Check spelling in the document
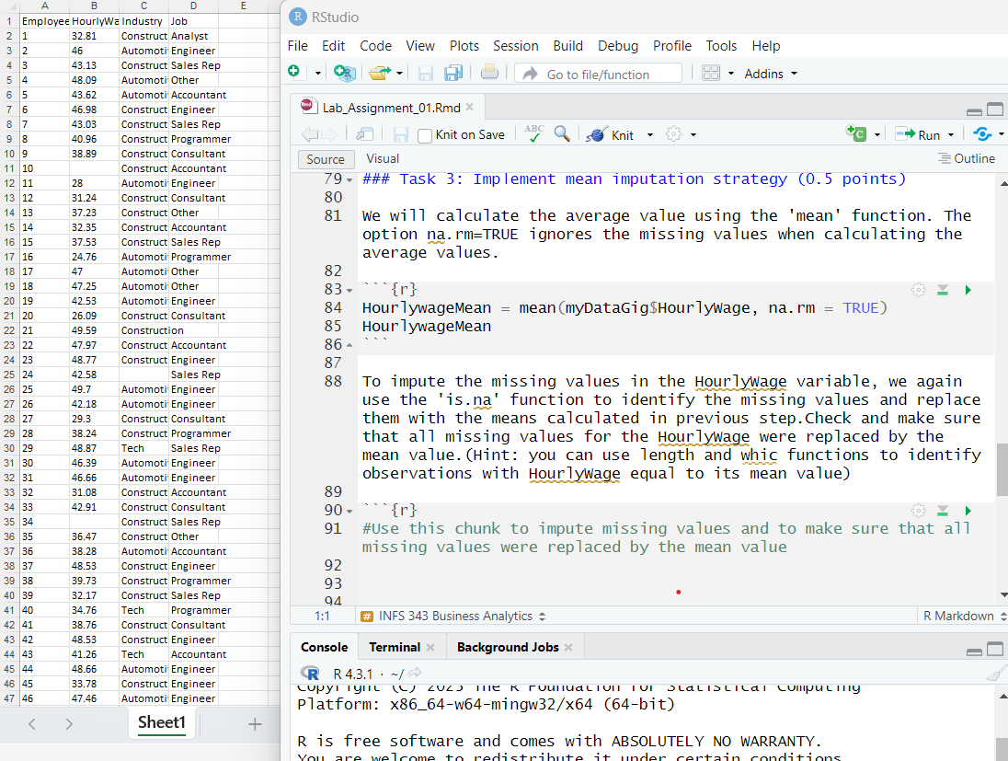This screenshot has height=761, width=1008. [533, 133]
